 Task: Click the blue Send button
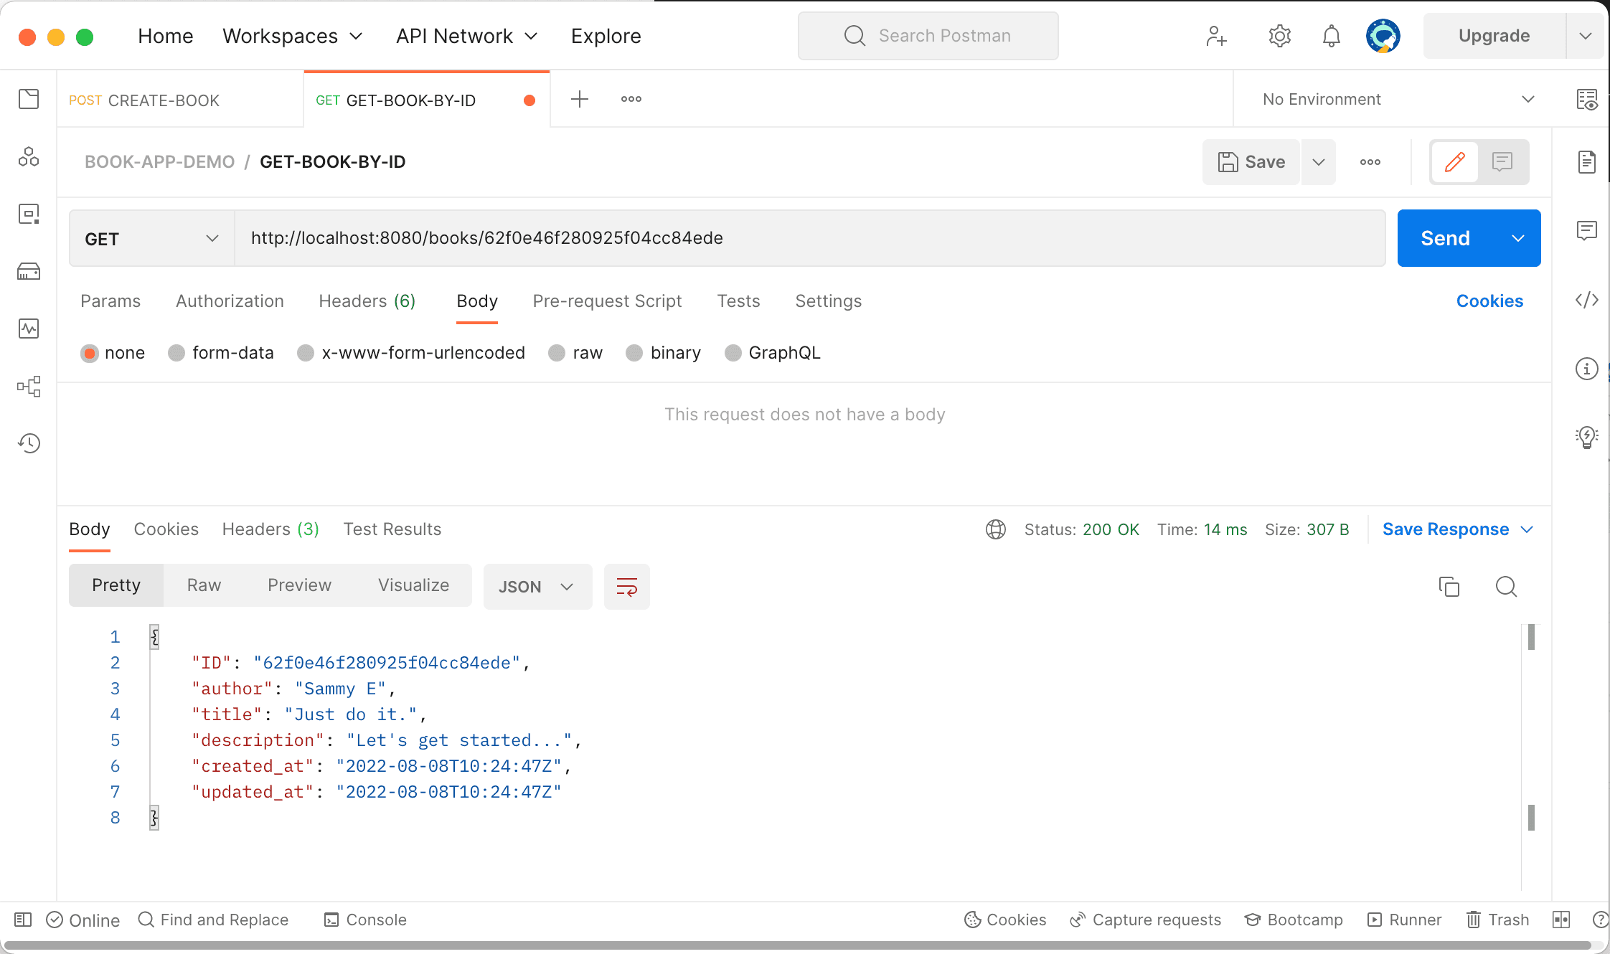tap(1445, 238)
